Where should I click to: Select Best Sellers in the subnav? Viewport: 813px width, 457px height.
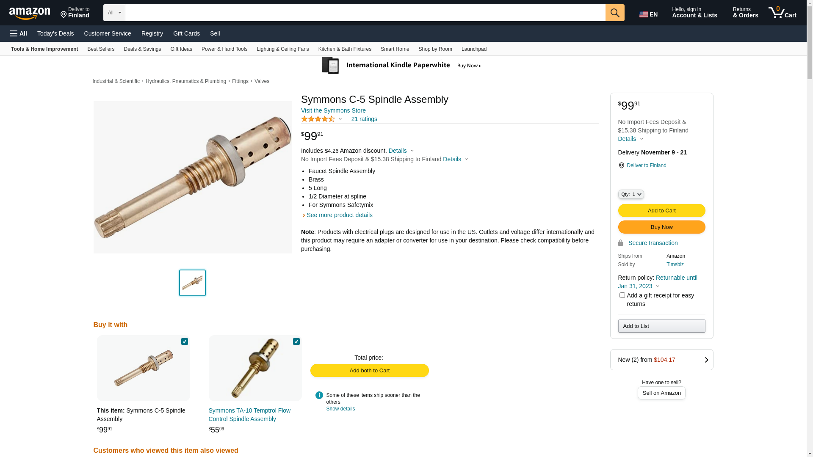coord(101,49)
